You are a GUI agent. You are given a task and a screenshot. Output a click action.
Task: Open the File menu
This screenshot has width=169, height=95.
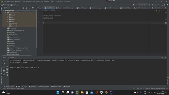point(5,2)
